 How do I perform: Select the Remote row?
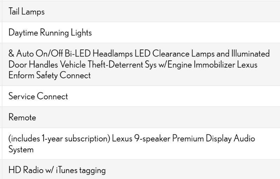pyautogui.click(x=22, y=117)
